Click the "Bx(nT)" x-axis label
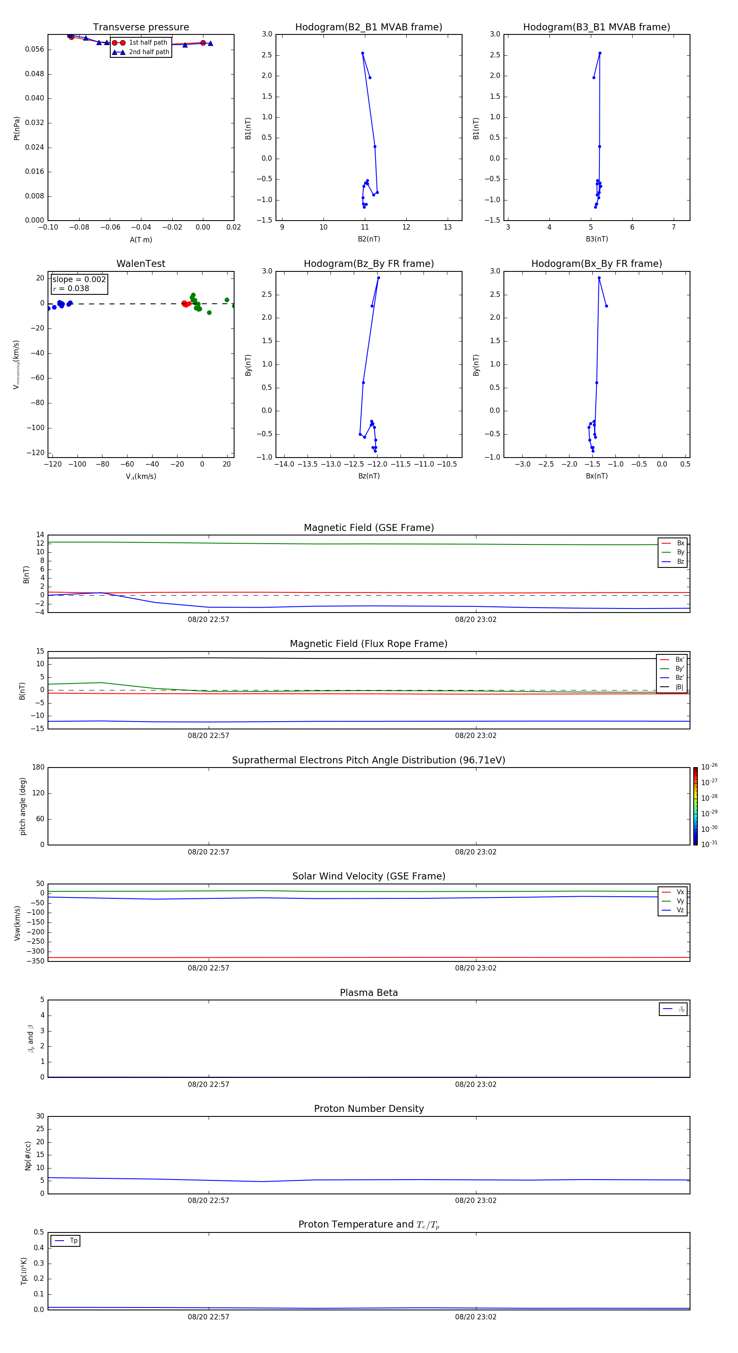This screenshot has width=738, height=1353. pos(597,476)
